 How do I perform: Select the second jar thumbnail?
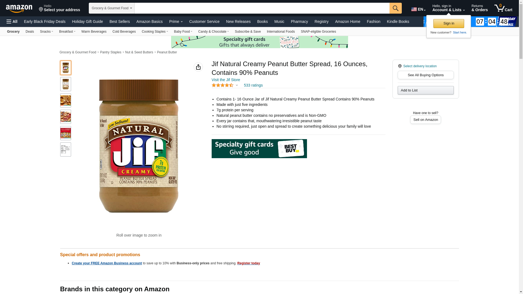click(66, 84)
